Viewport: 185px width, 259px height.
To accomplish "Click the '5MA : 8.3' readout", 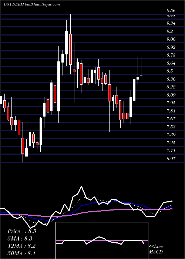I will (x=21, y=239).
